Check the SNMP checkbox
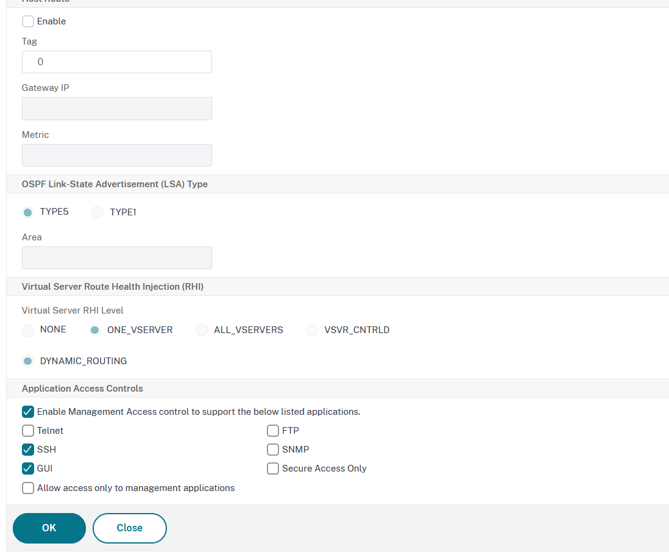This screenshot has width=669, height=560. click(x=273, y=450)
